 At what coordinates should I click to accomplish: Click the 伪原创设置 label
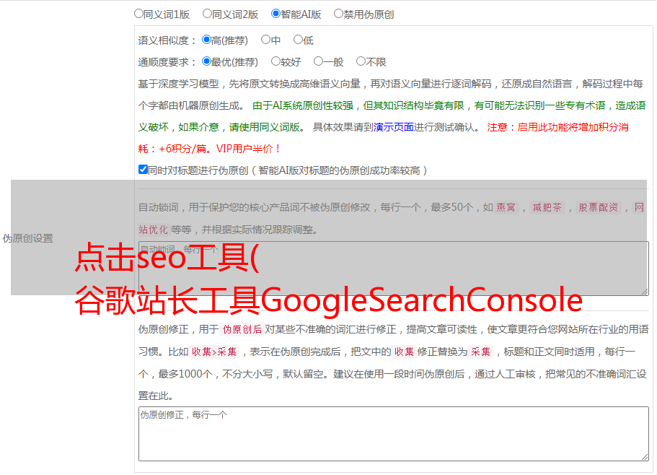click(27, 238)
